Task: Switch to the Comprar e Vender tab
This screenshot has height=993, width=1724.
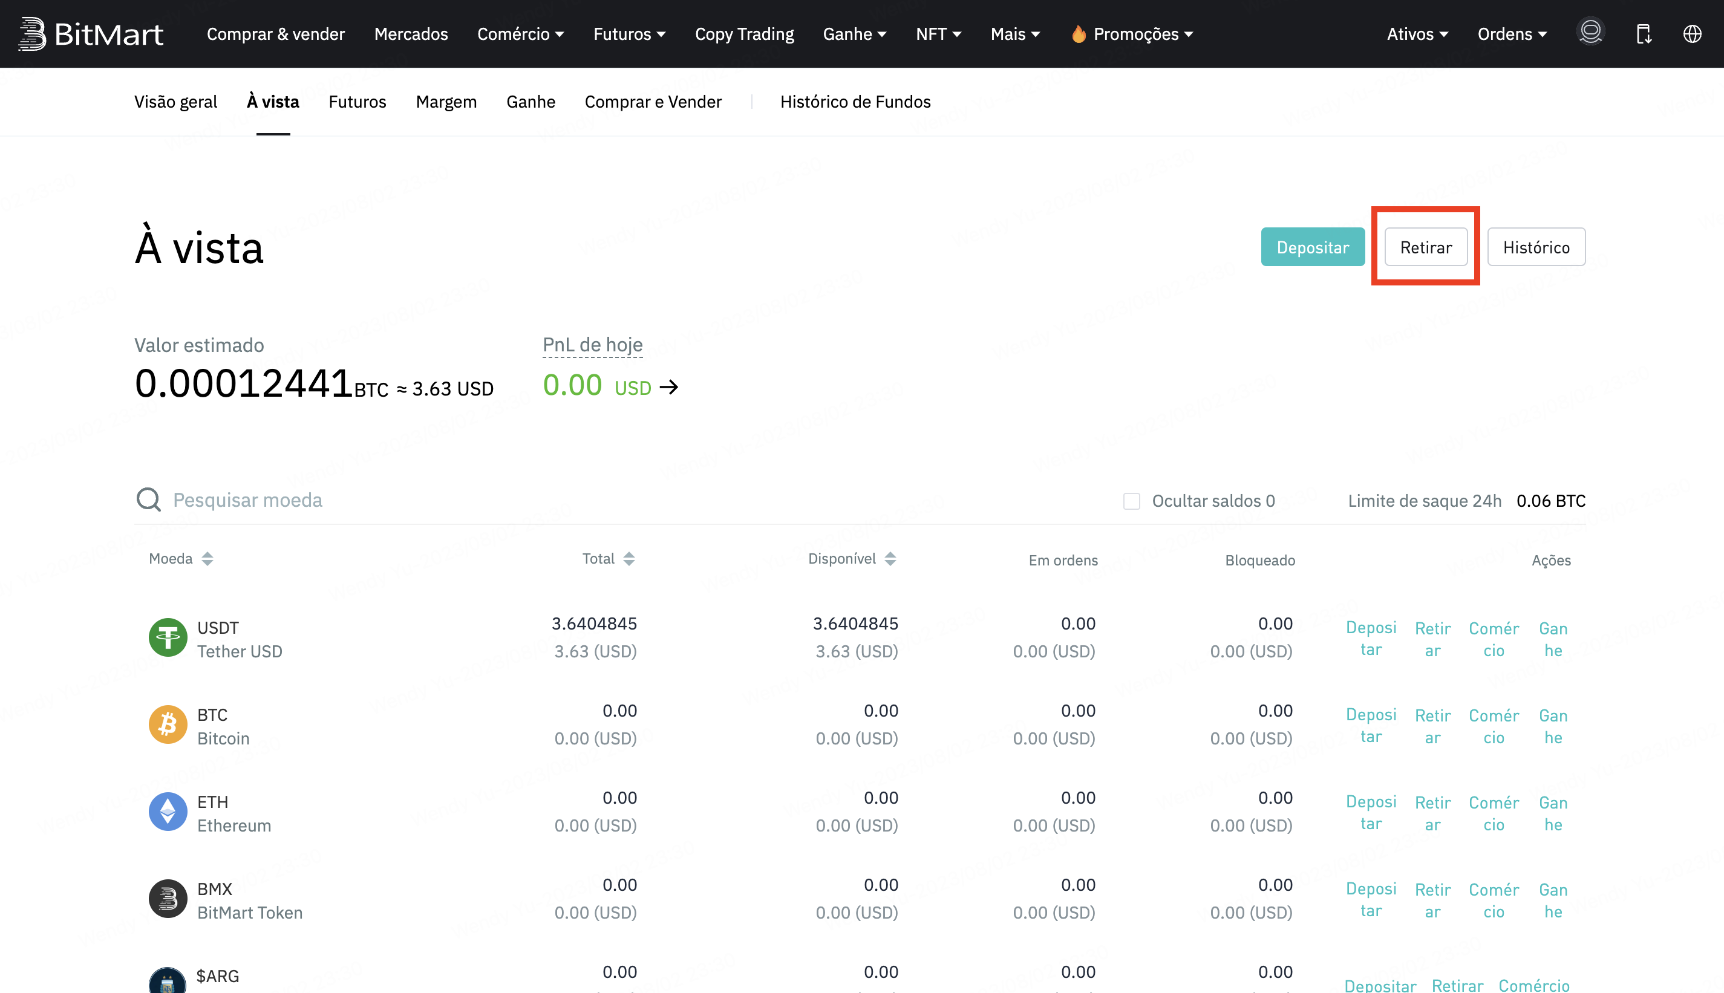Action: coord(653,102)
